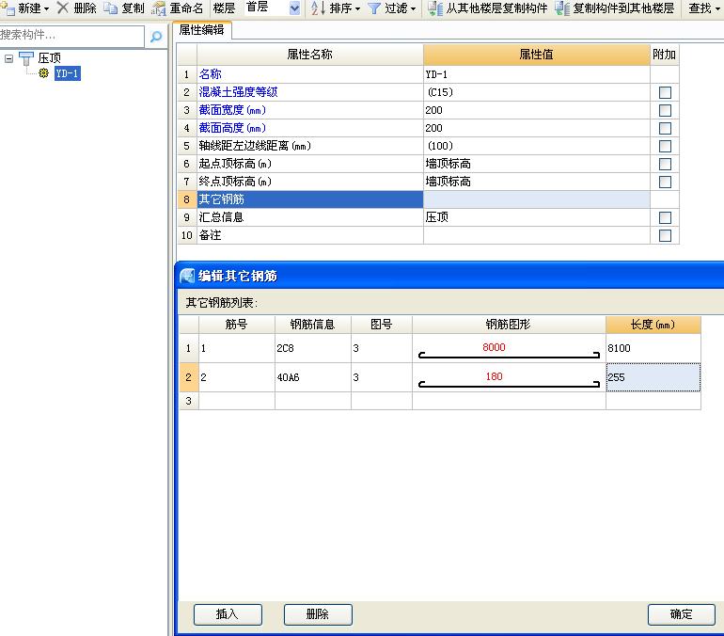724x636 pixels.
Task: Toggle 起点顶标高 附加 checkbox
Action: click(665, 164)
